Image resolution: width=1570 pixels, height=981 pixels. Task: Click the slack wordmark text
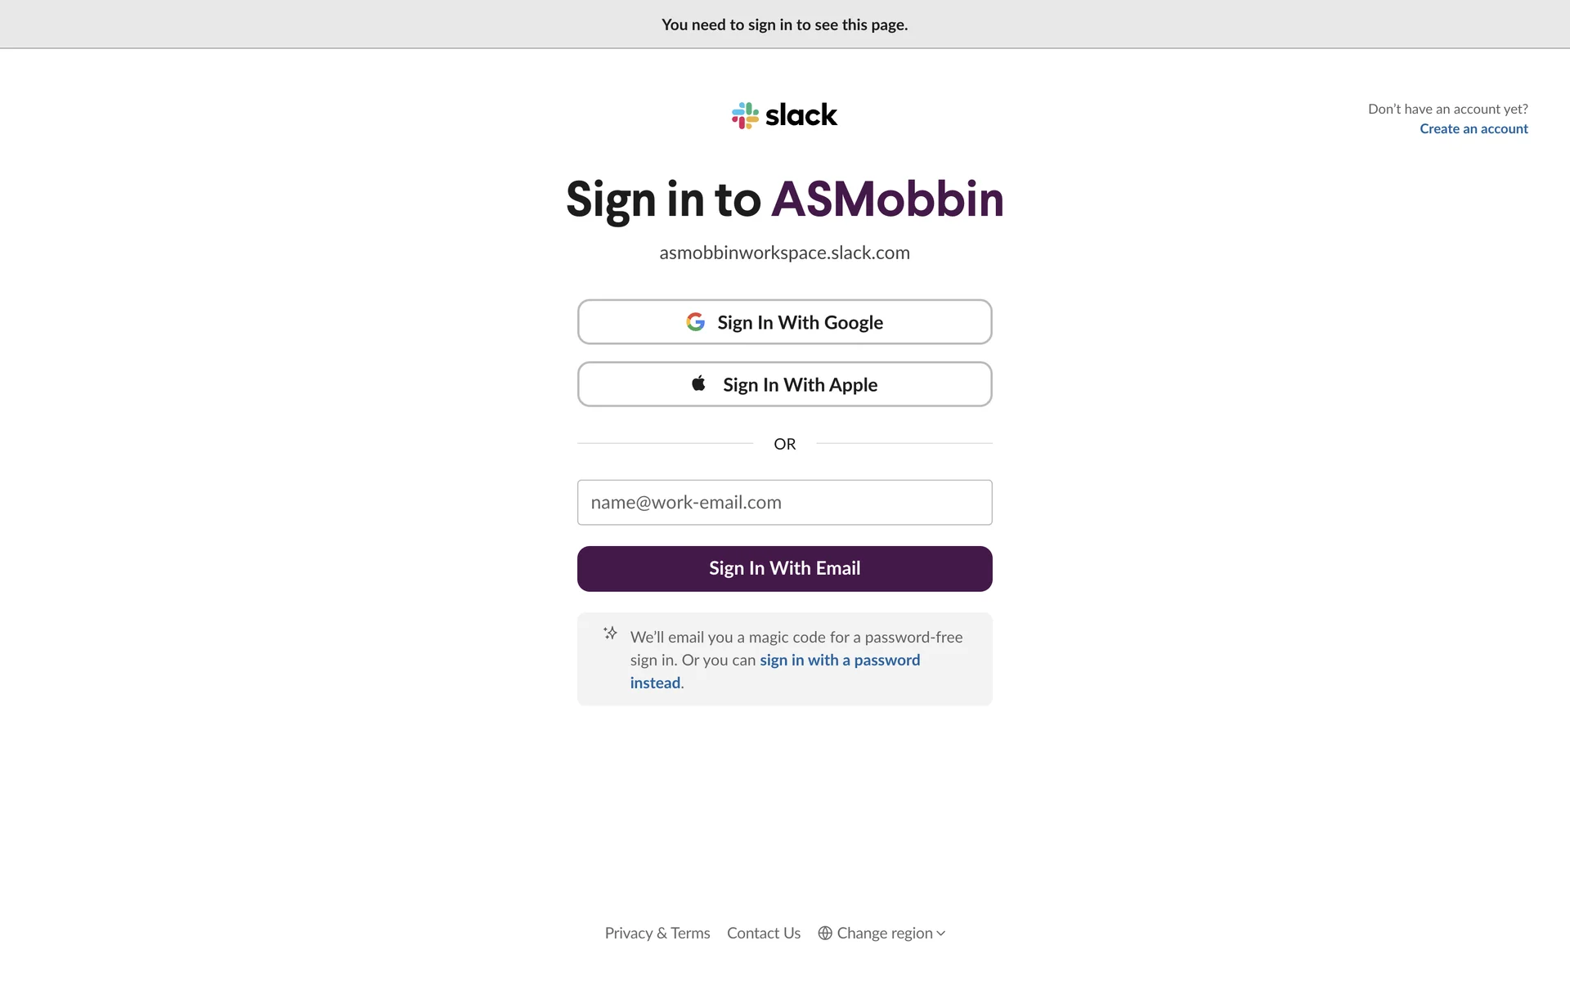tap(801, 115)
